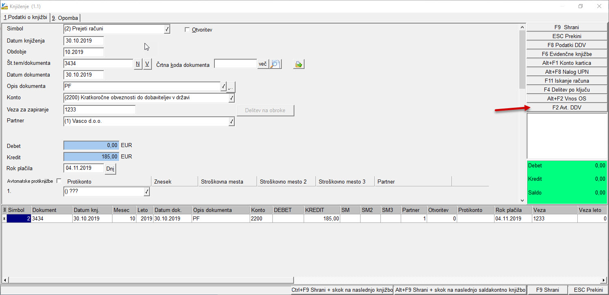
Task: Click the Dni button next to Rok plačila
Action: coord(110,169)
